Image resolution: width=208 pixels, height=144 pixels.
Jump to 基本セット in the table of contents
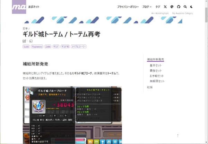coord(156,65)
